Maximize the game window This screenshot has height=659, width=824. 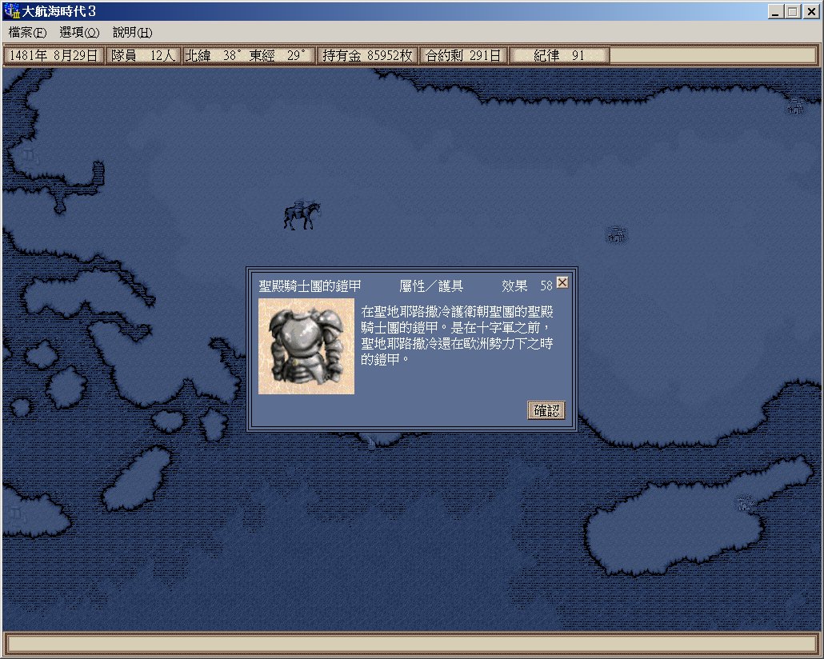pos(792,11)
